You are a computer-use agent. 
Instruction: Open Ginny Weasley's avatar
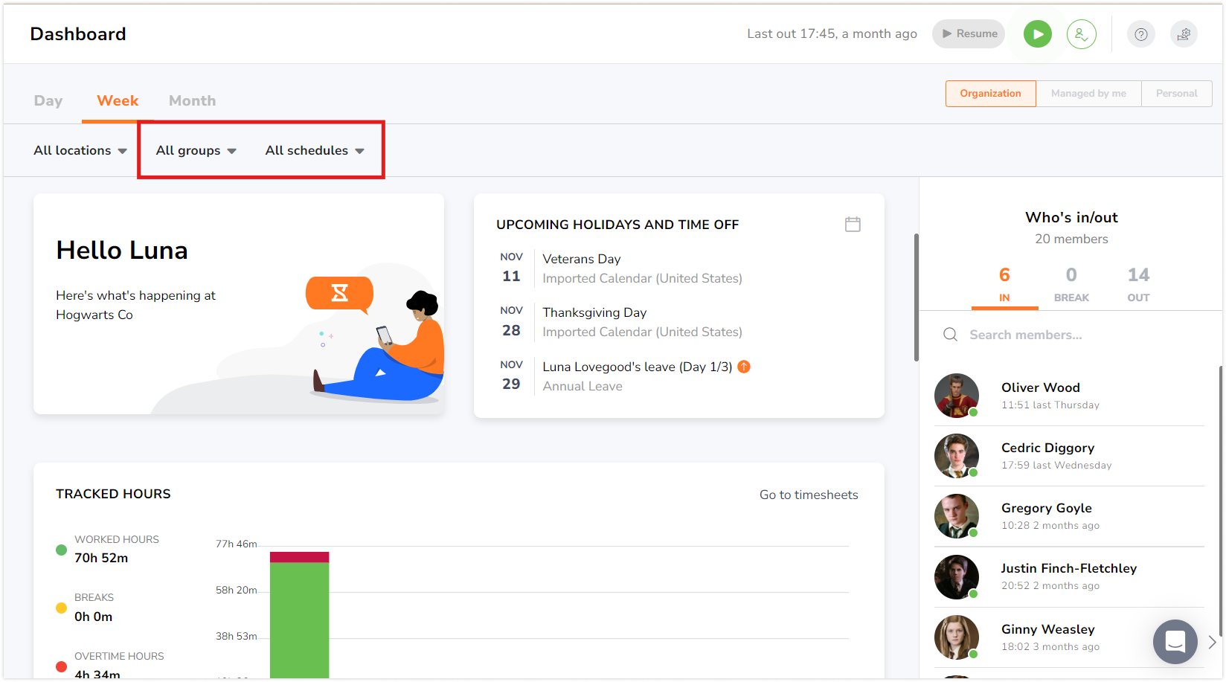(957, 637)
